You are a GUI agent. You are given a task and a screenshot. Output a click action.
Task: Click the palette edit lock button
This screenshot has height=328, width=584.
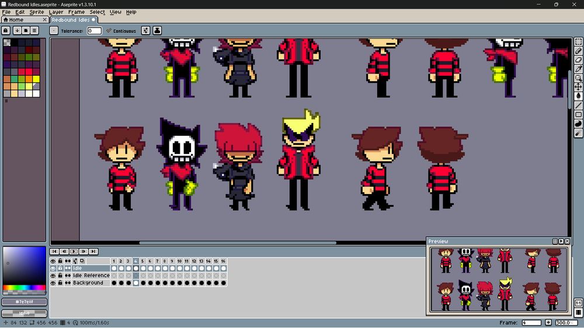(x=6, y=30)
